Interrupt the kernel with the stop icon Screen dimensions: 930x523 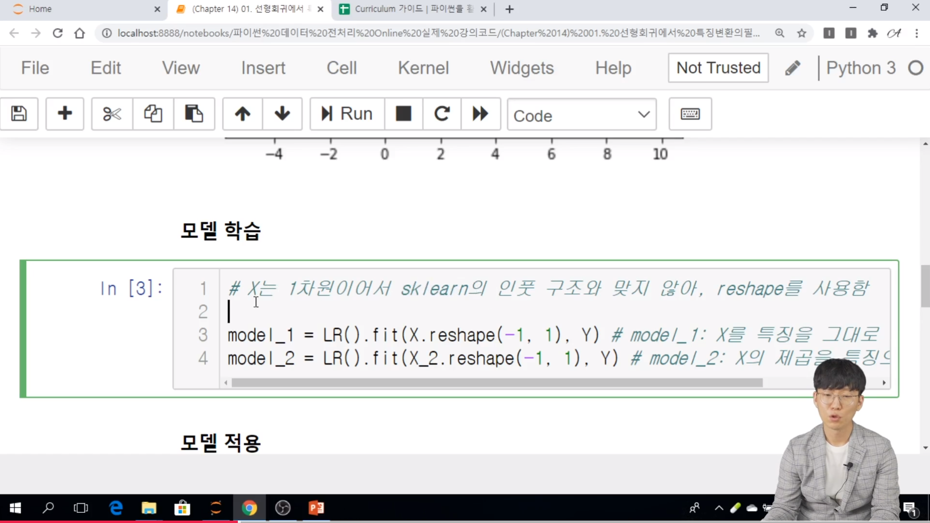(x=403, y=114)
